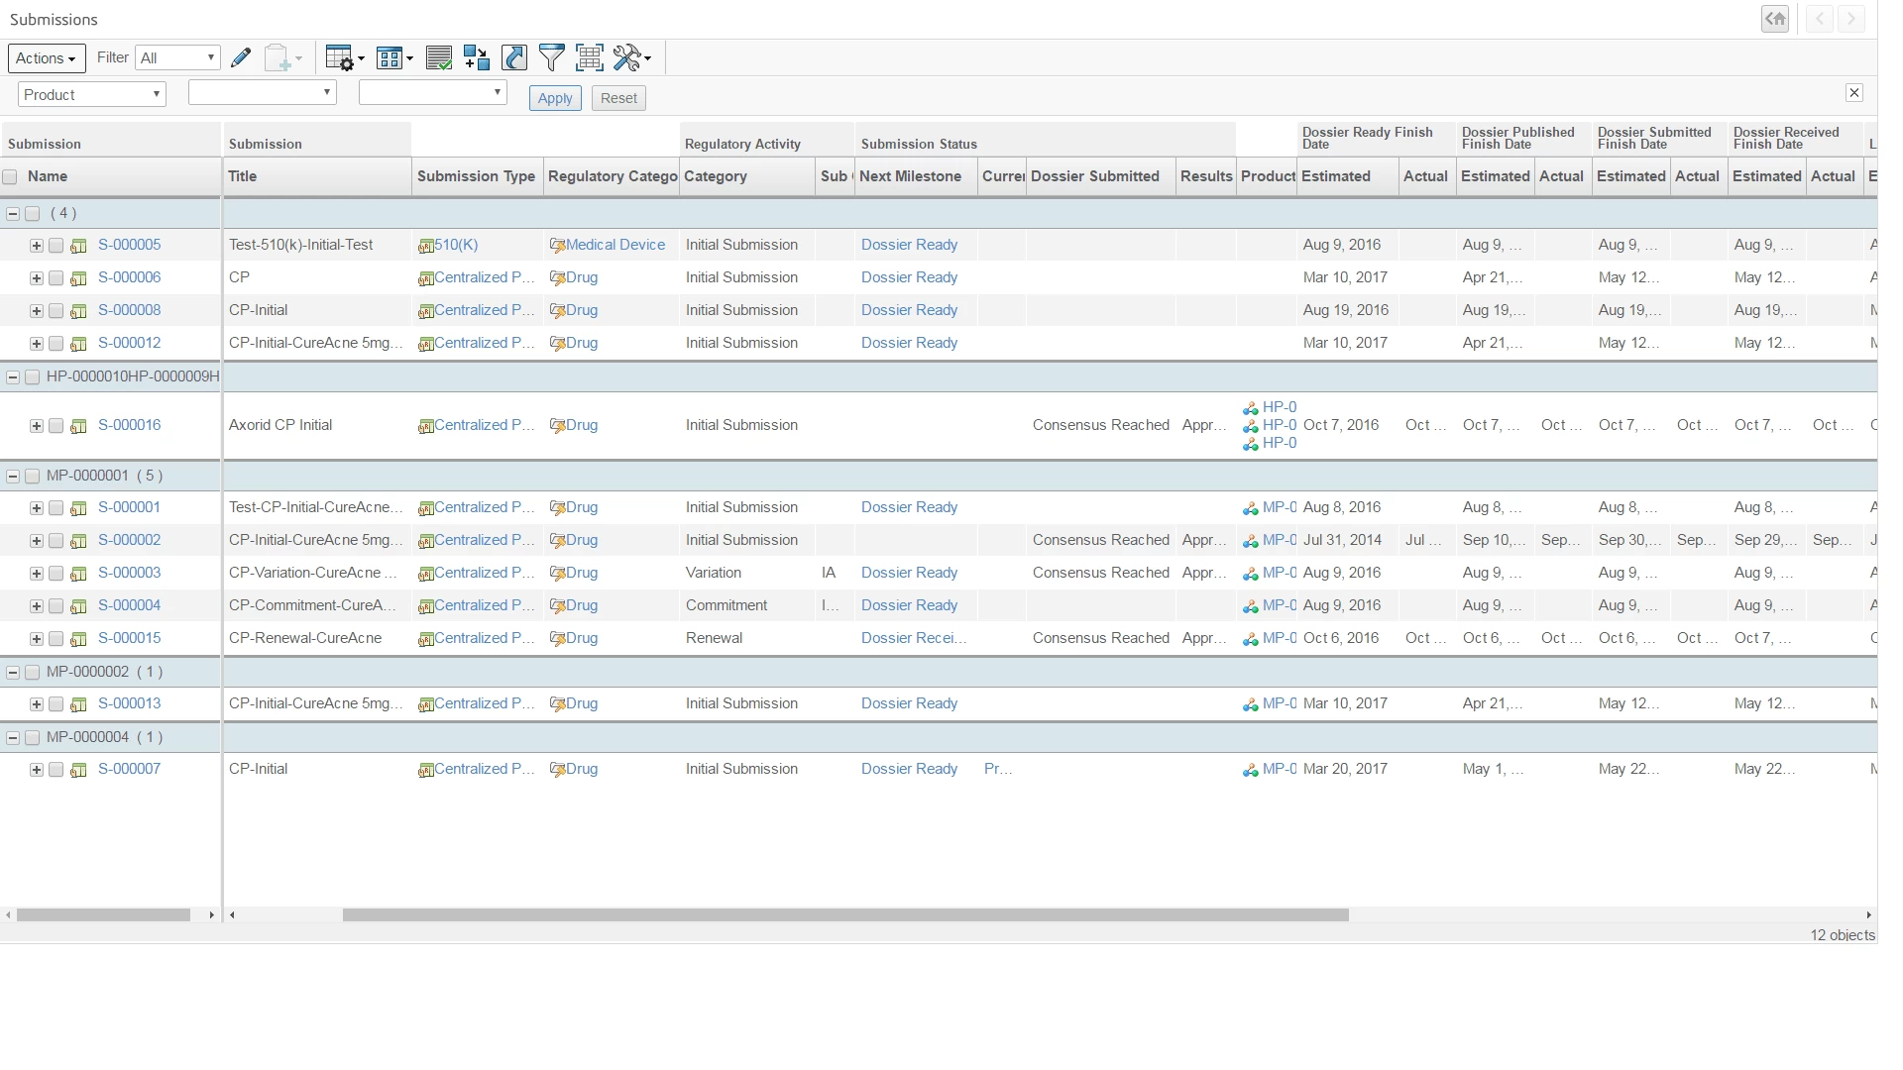Viewport: 1903px width, 1070px height.
Task: Open the Filter All dropdown
Action: [x=177, y=58]
